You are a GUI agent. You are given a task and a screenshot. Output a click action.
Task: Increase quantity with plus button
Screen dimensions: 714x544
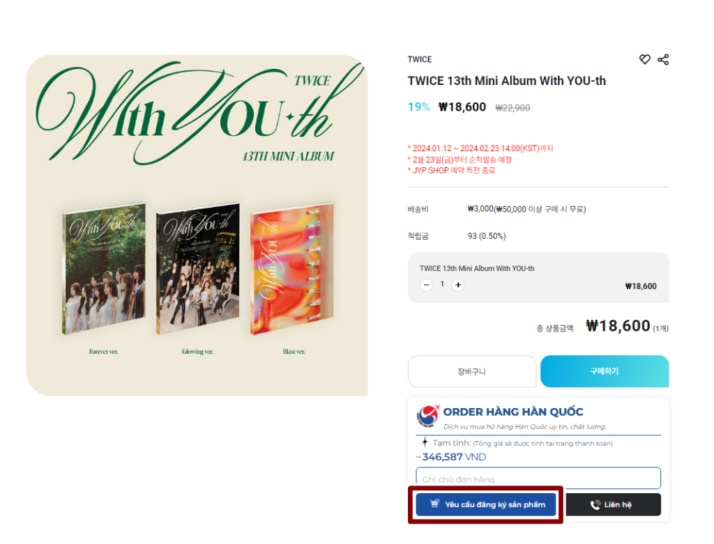[458, 285]
